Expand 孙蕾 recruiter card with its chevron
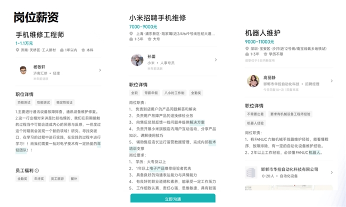Screen dimensions: 346x207 point(216,60)
